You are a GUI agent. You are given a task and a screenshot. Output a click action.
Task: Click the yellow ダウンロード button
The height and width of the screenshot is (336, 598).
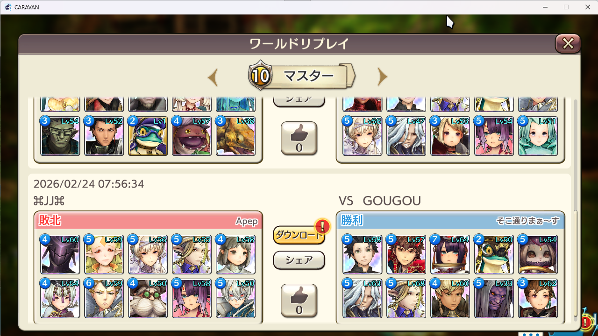coord(299,235)
